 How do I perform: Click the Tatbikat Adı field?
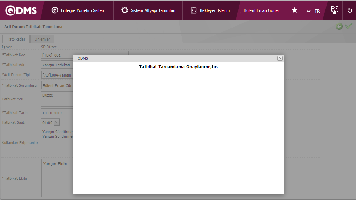[57, 65]
